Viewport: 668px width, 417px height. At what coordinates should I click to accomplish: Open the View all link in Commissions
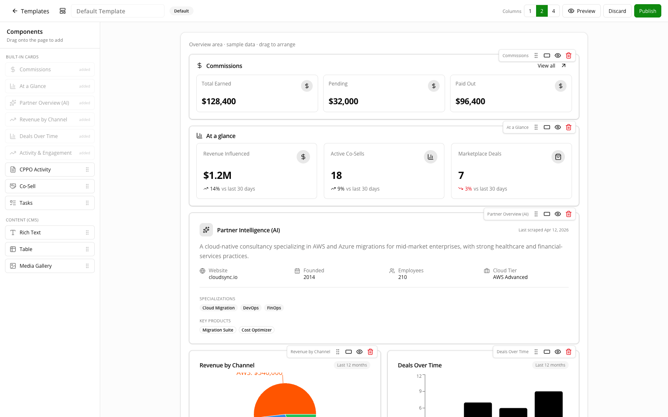[552, 66]
